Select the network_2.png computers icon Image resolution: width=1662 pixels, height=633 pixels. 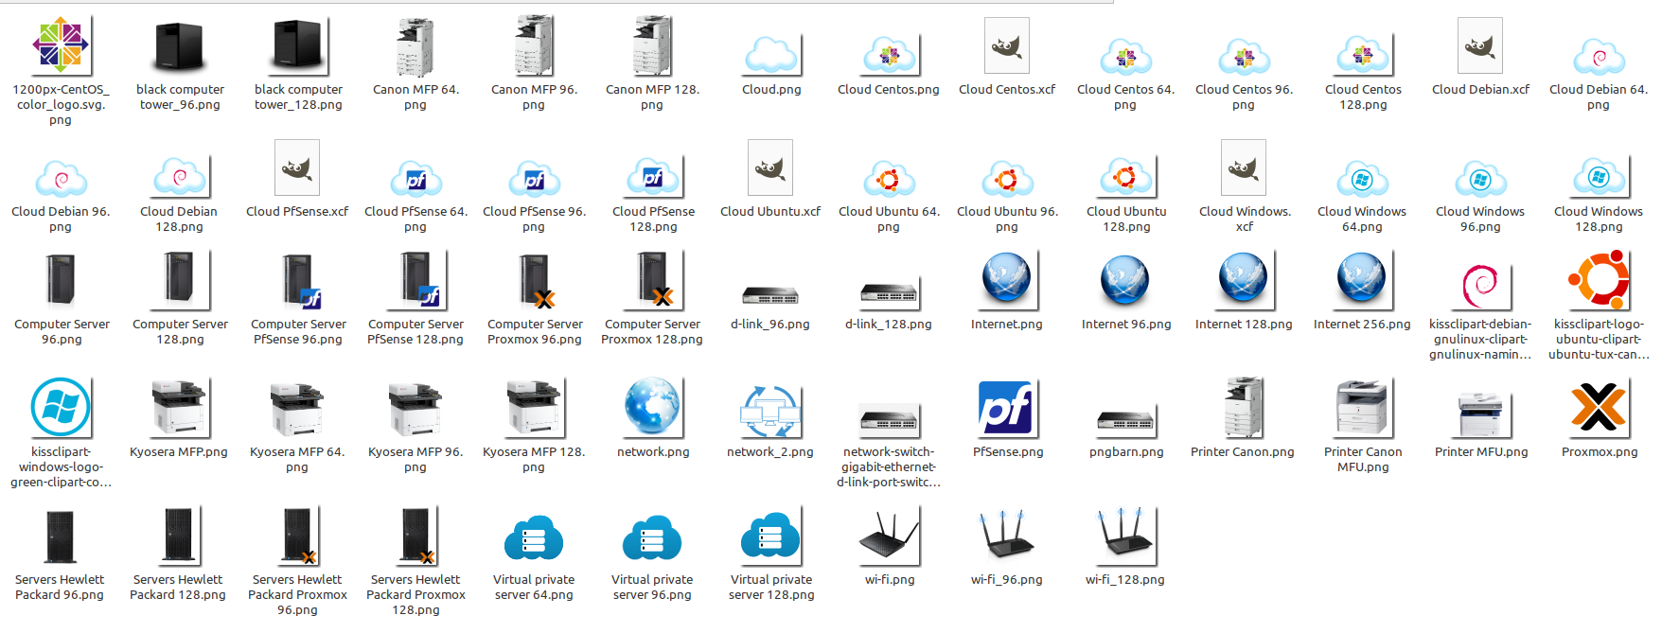pos(770,413)
